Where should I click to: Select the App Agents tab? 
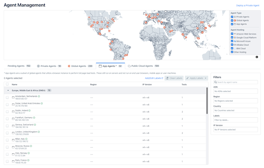pos(110,66)
